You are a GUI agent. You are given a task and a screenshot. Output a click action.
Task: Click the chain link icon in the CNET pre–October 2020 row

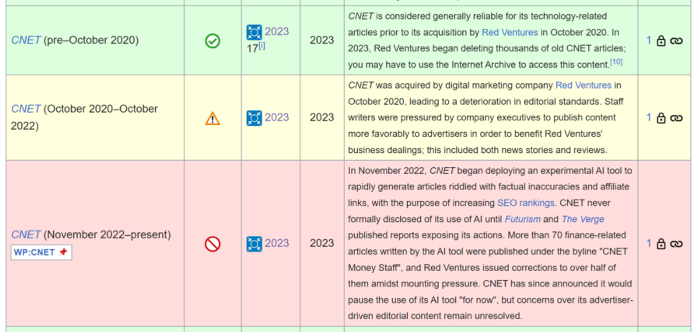[676, 41]
